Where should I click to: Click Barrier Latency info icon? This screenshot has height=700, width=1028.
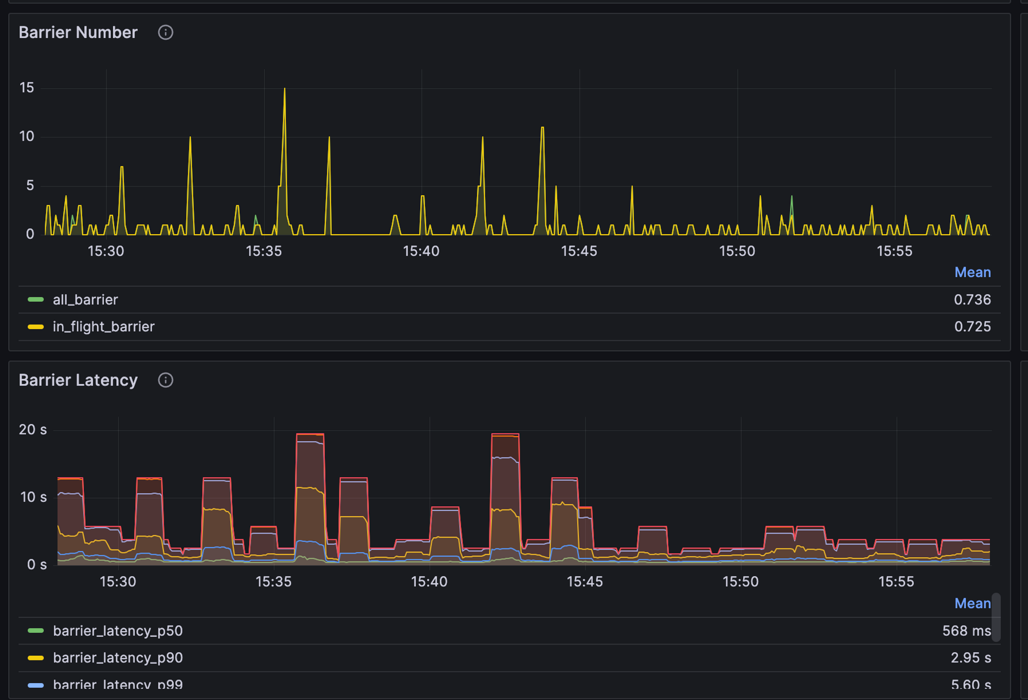(x=165, y=380)
